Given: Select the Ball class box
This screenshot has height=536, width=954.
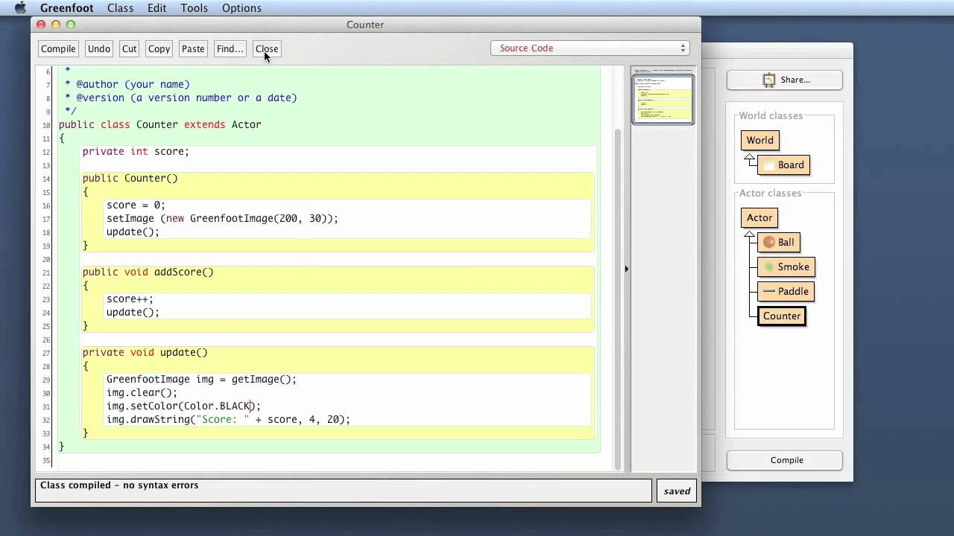Looking at the screenshot, I should (779, 242).
